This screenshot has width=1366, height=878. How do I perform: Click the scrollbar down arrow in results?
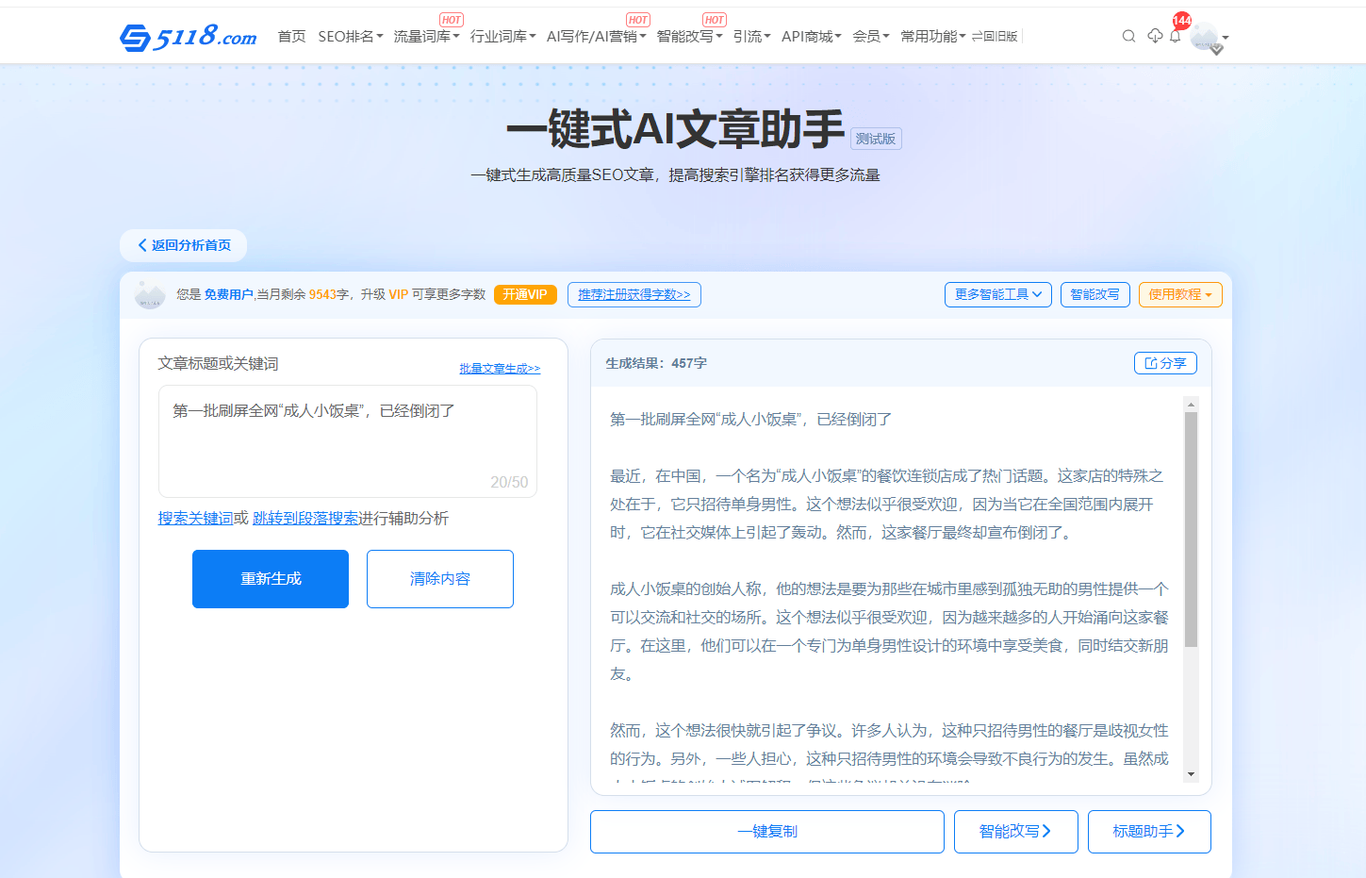click(x=1191, y=774)
